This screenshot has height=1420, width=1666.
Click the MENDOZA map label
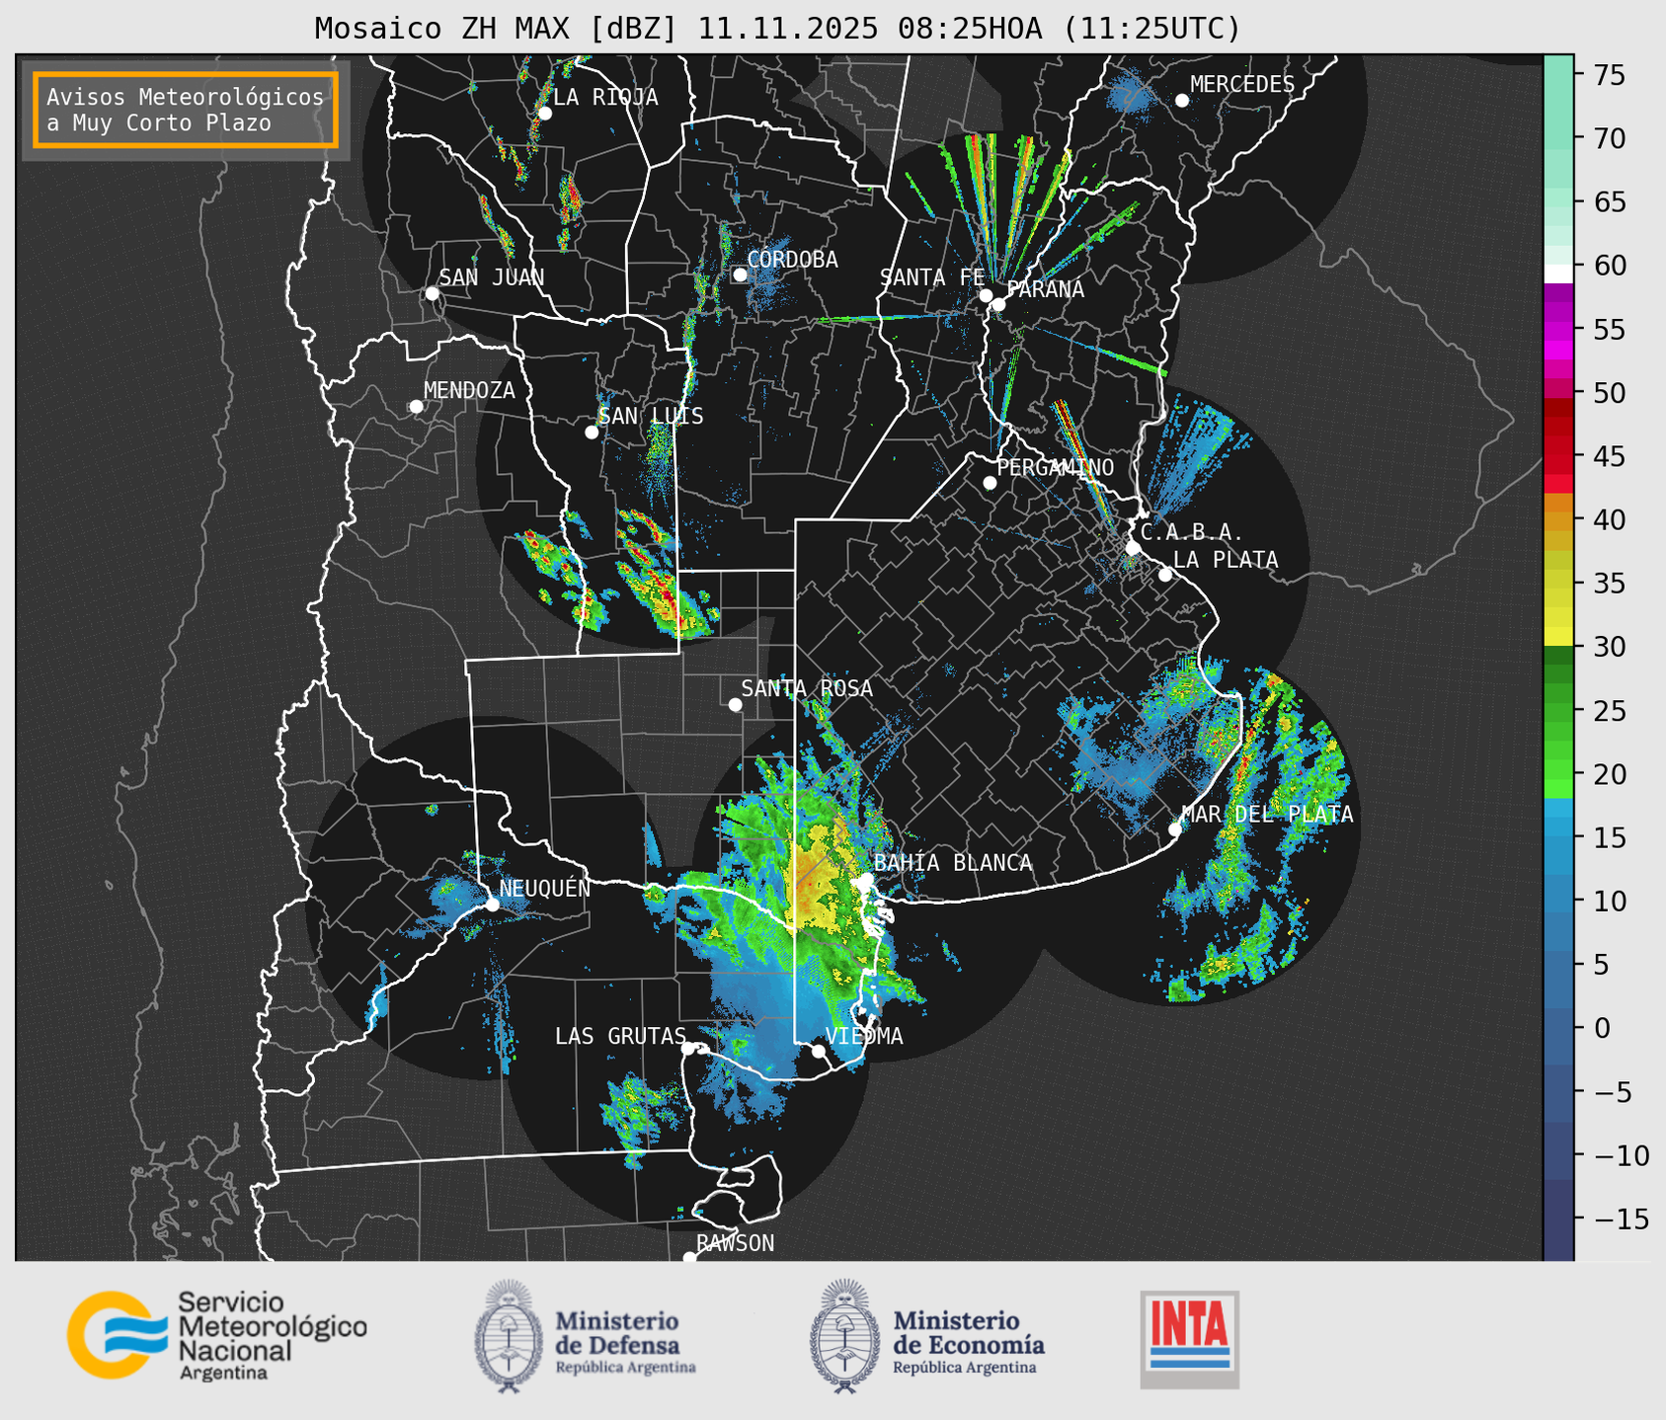tap(469, 391)
